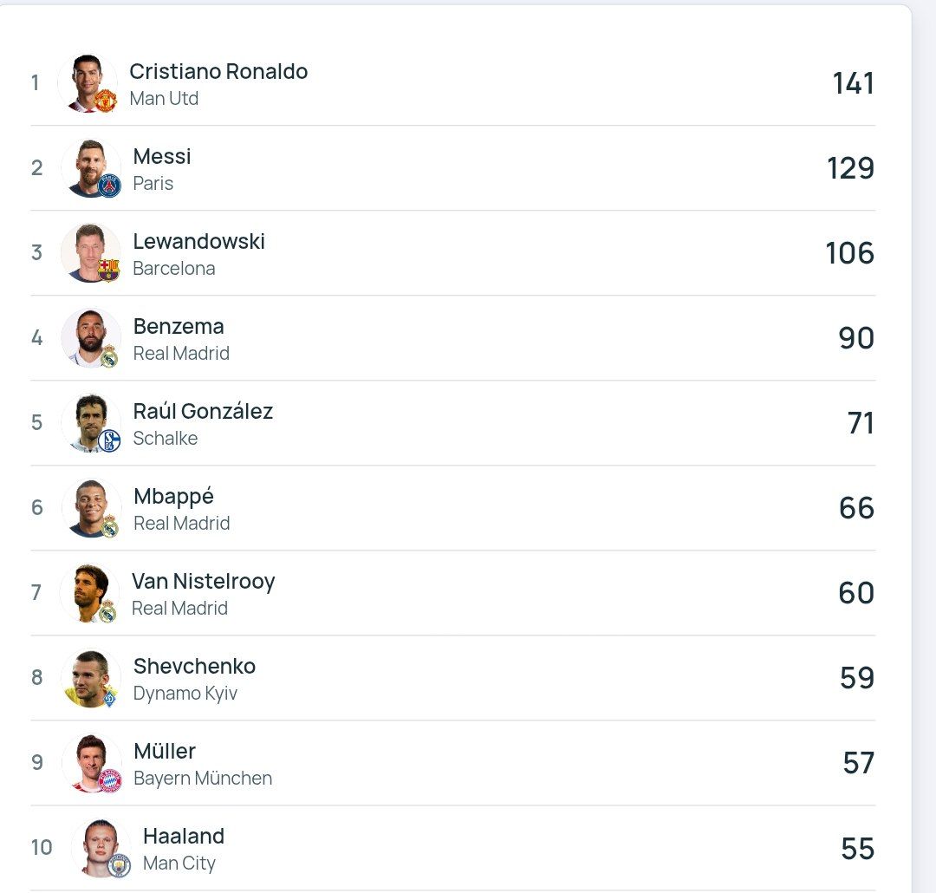Viewport: 936px width, 893px height.
Task: Click the Dynamo Kyiv club badge
Action: click(109, 697)
